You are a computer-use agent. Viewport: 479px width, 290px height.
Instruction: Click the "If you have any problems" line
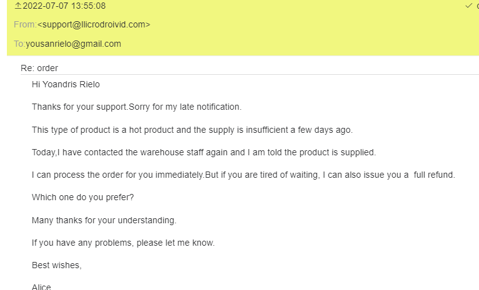(123, 243)
